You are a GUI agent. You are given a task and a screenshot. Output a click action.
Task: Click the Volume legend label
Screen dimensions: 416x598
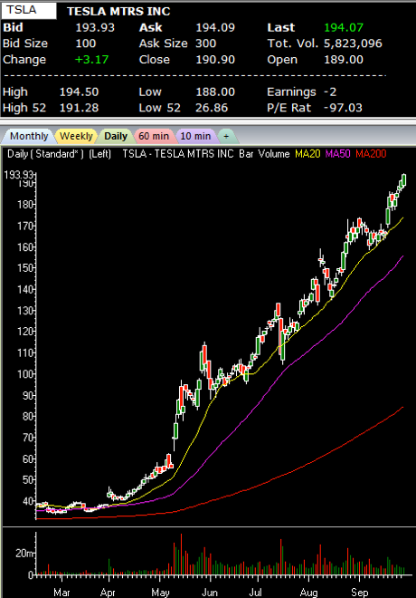click(274, 154)
